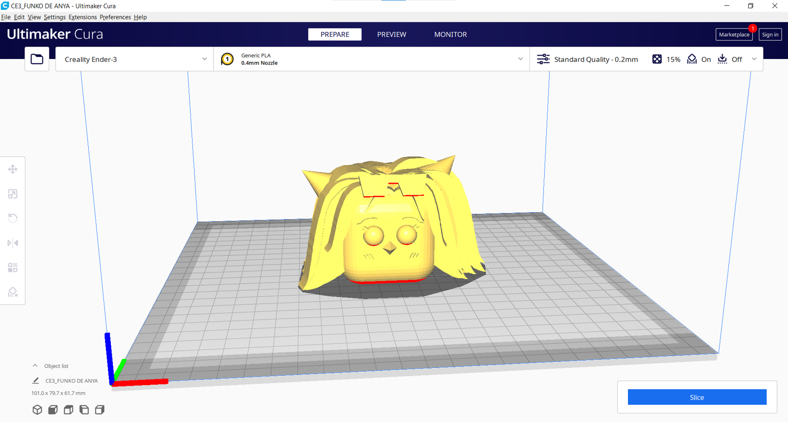Switch to the PREVIEW stage
This screenshot has height=422, width=788.
pyautogui.click(x=392, y=34)
